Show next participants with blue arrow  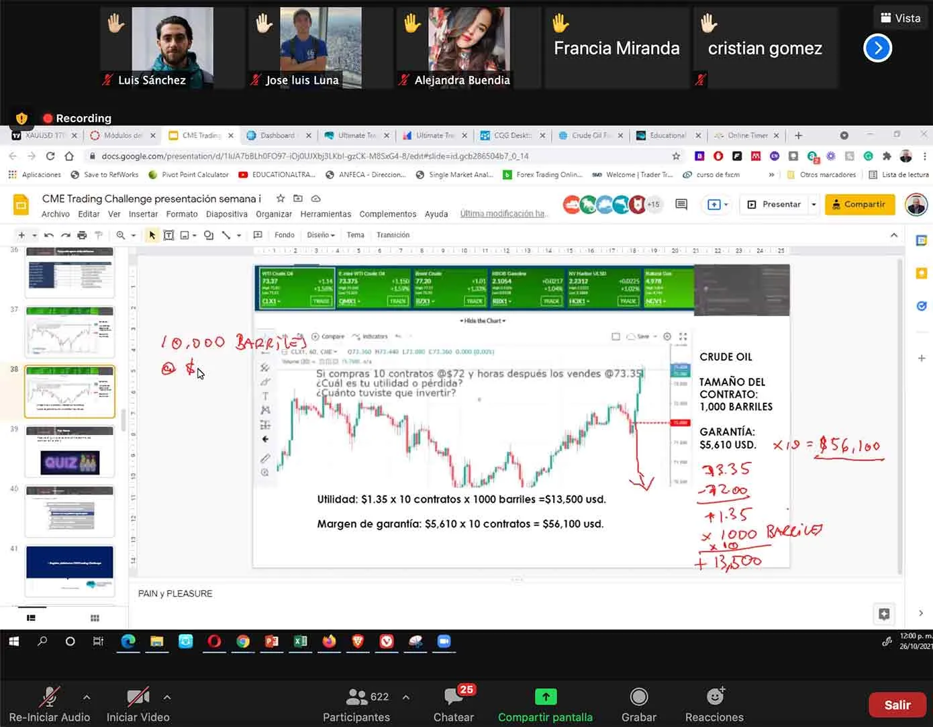tap(877, 48)
